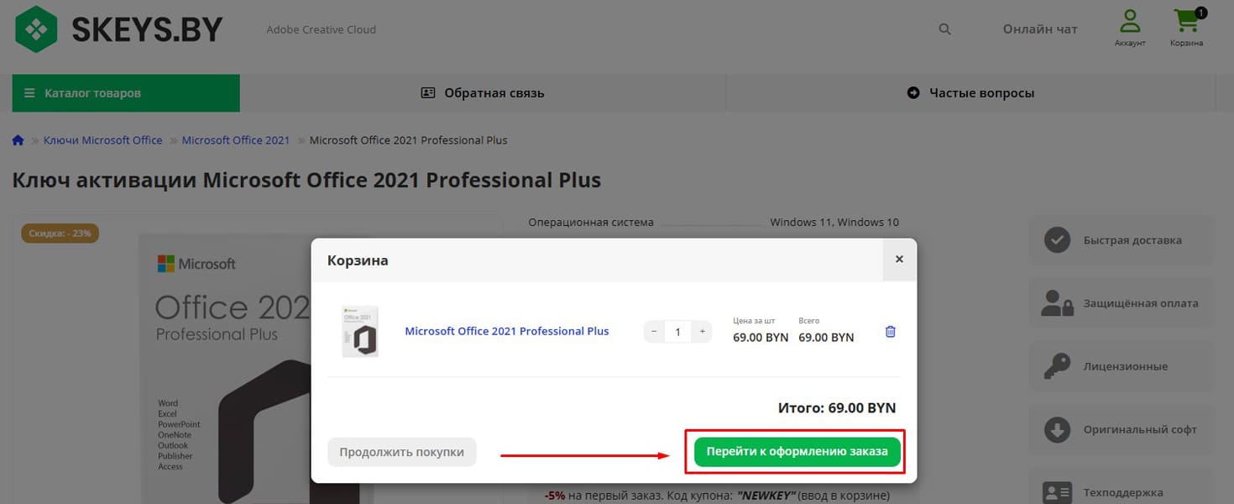Open the Аккаунт user icon
Screen dimensions: 1234x504
tap(1130, 22)
